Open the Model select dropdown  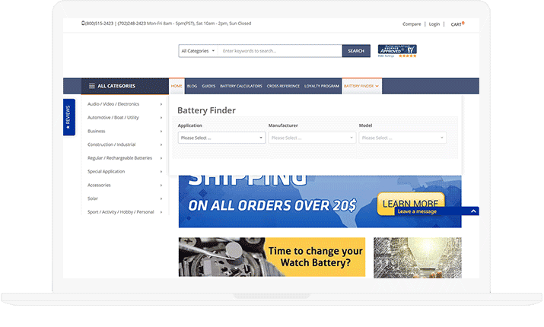coord(402,138)
